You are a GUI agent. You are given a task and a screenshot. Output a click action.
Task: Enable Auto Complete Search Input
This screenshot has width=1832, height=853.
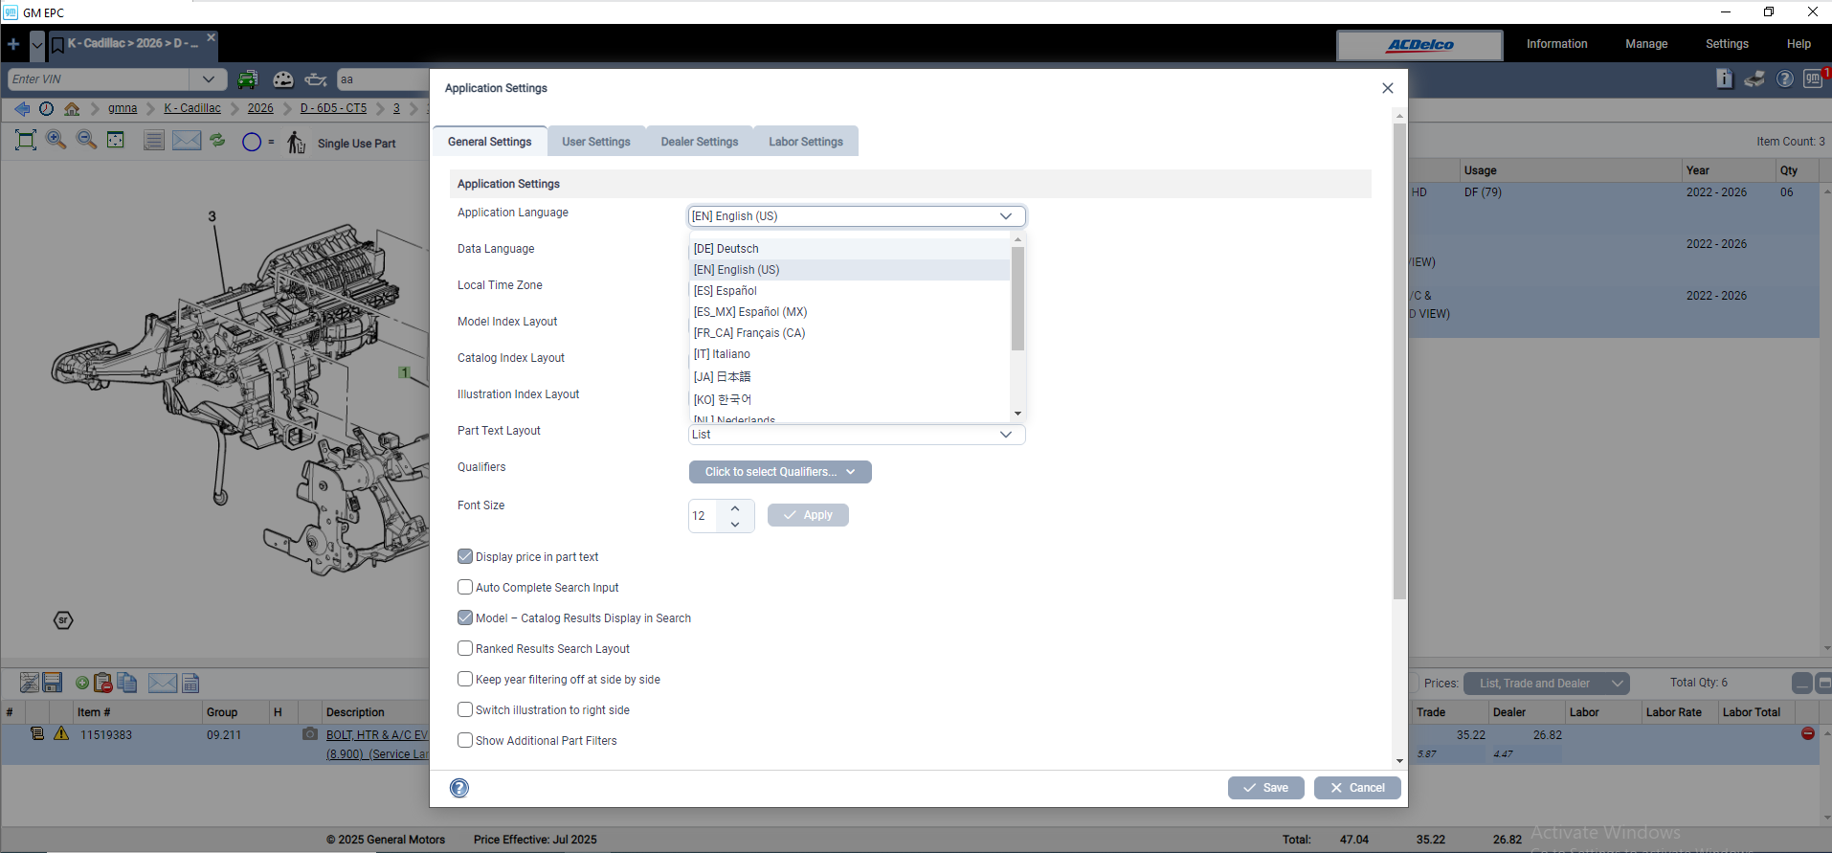[465, 587]
